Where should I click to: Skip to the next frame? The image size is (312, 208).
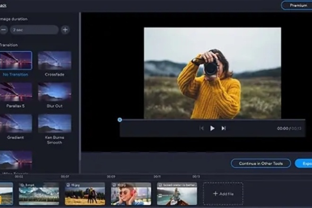(x=224, y=128)
